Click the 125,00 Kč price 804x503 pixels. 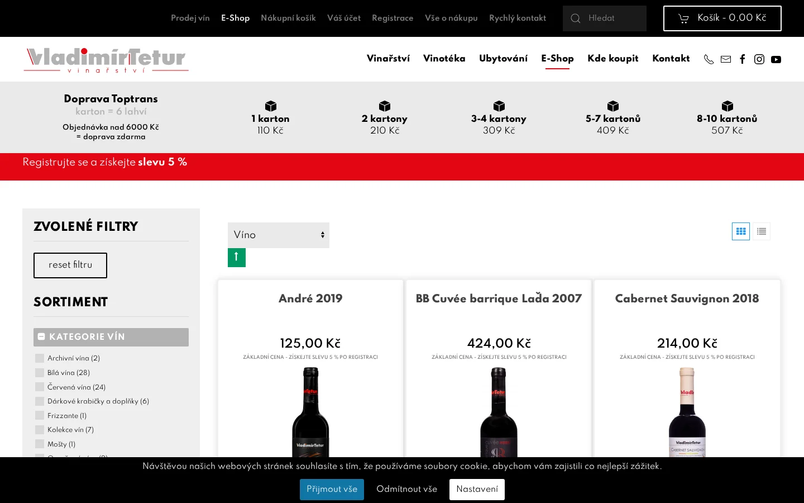[x=310, y=343]
